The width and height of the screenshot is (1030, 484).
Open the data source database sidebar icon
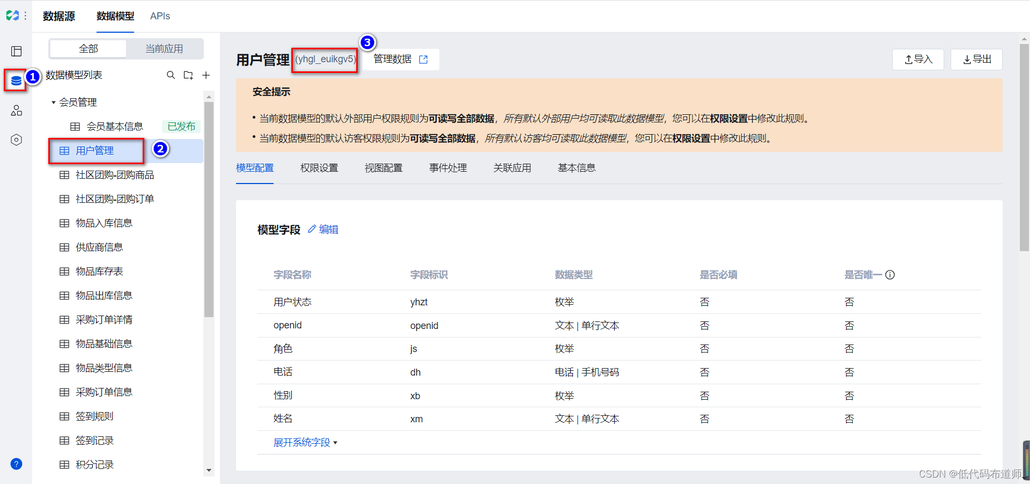16,80
